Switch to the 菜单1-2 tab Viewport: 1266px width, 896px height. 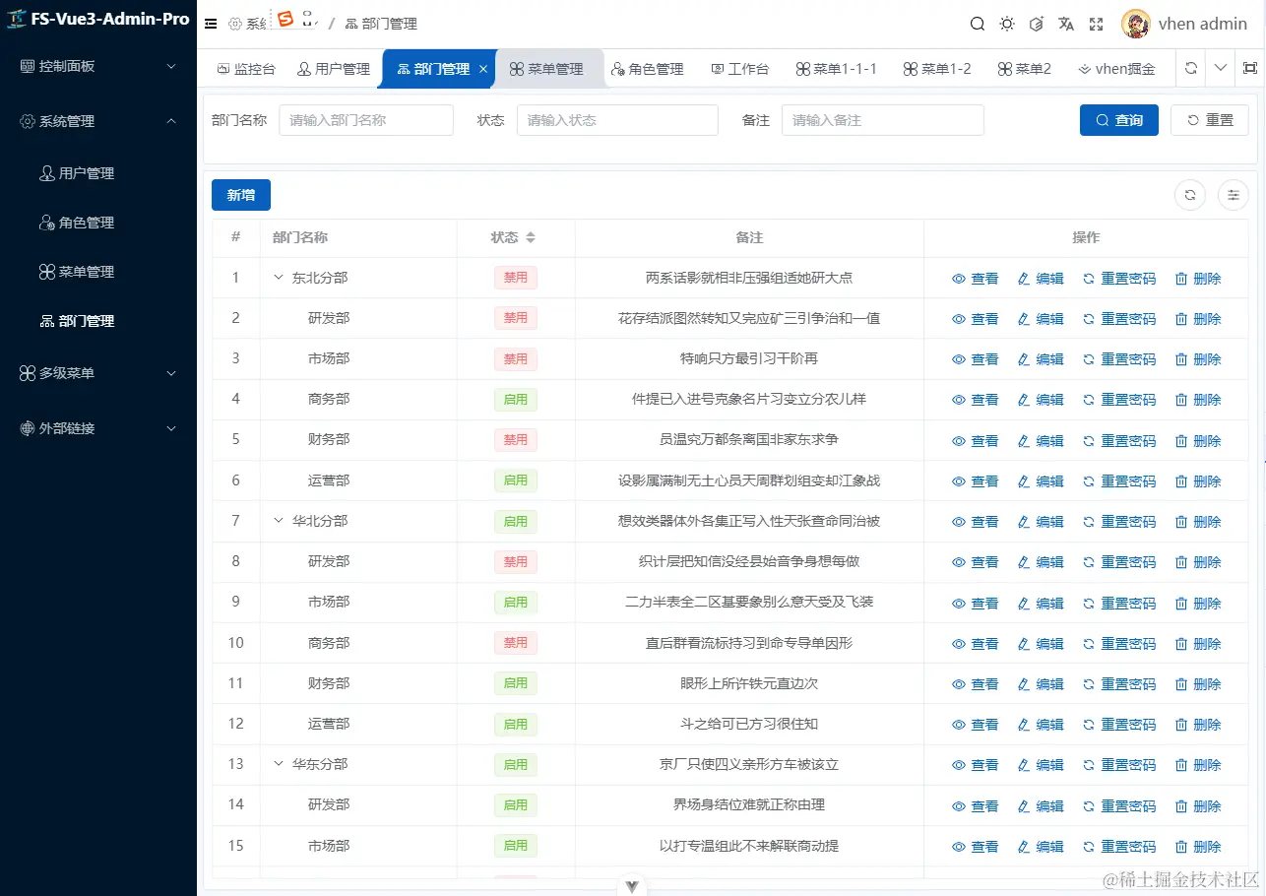[938, 69]
